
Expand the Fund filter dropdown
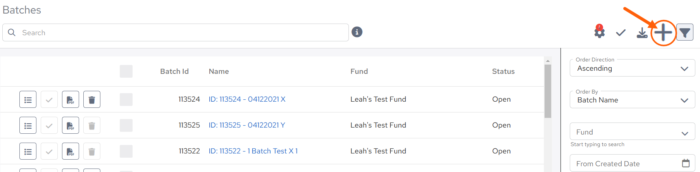(x=632, y=131)
